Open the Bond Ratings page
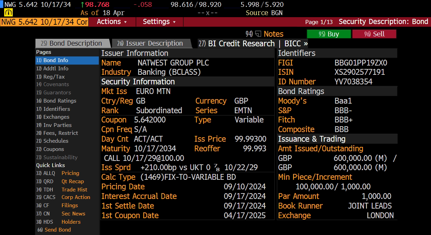Screen dimensions: 431x235 (56, 101)
